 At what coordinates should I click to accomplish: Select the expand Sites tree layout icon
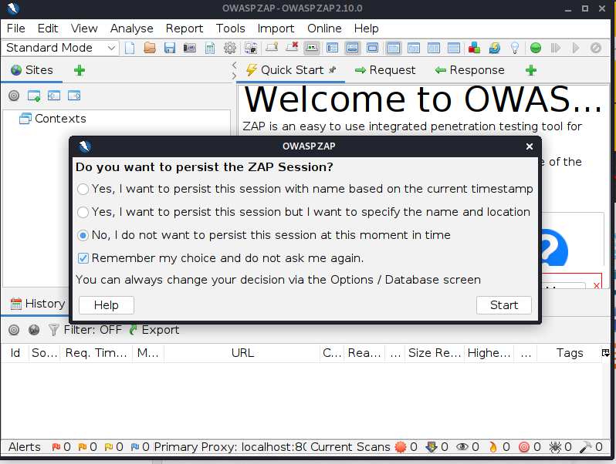[x=333, y=48]
